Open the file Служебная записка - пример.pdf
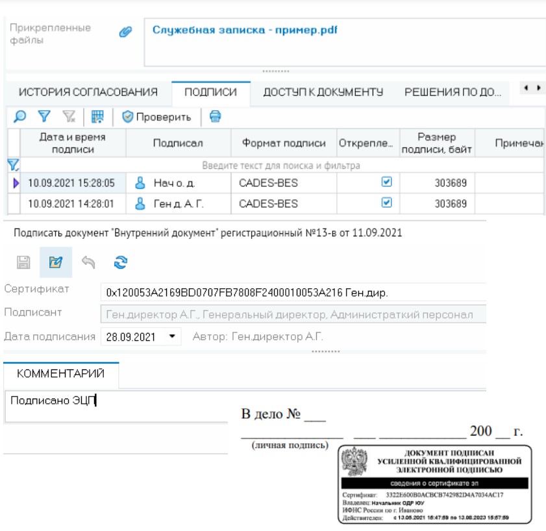The width and height of the screenshot is (546, 531). coord(219,29)
